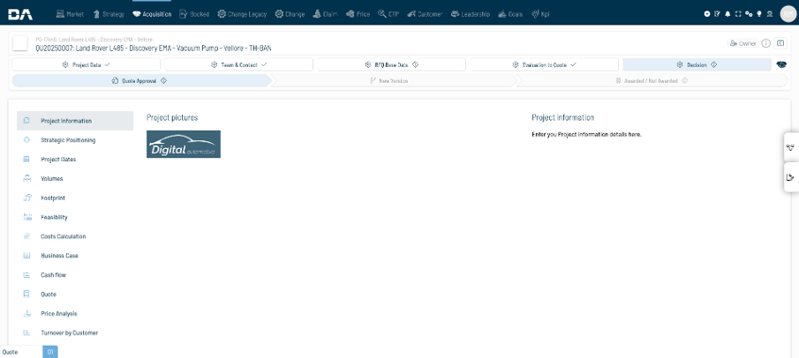Select the New Version step
The image size is (799, 358).
click(x=394, y=80)
